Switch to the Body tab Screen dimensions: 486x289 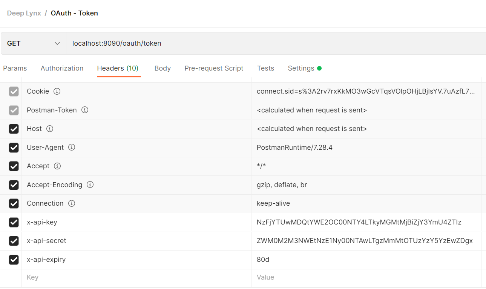pyautogui.click(x=163, y=68)
